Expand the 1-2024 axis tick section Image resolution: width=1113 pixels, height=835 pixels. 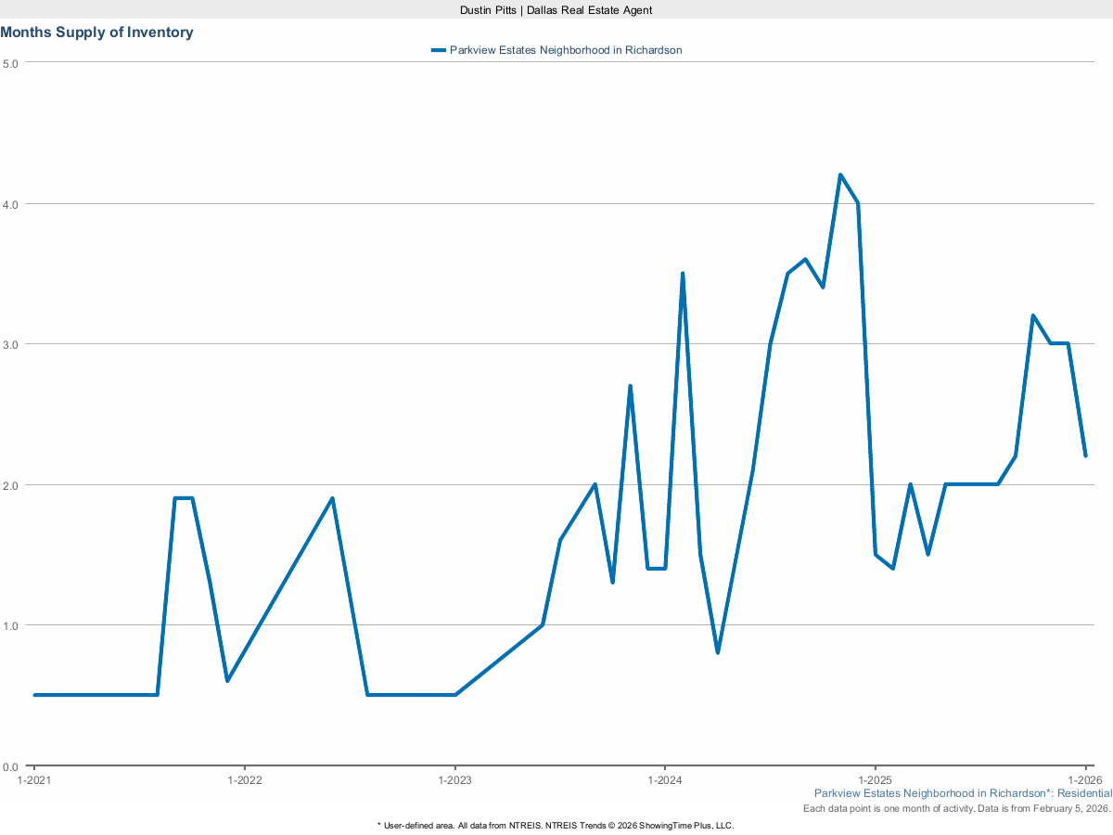(664, 780)
